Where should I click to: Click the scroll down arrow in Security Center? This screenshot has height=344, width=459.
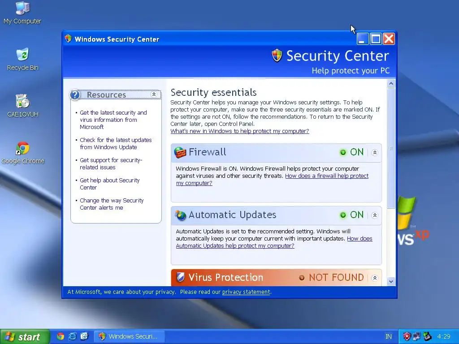(x=391, y=281)
